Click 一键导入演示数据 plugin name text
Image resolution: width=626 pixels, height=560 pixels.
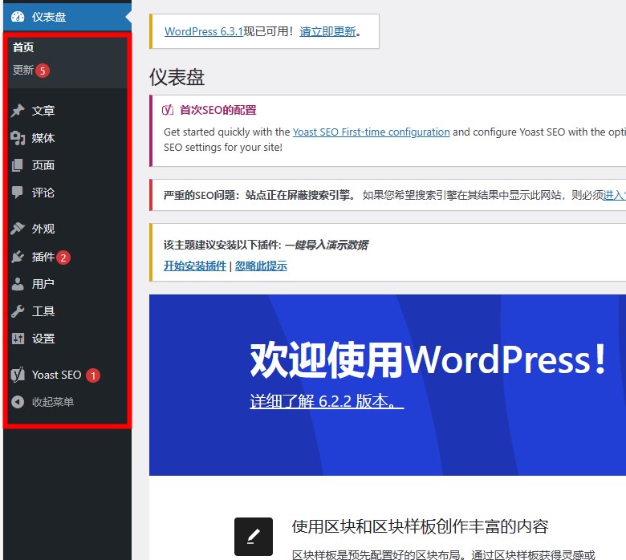pos(327,245)
